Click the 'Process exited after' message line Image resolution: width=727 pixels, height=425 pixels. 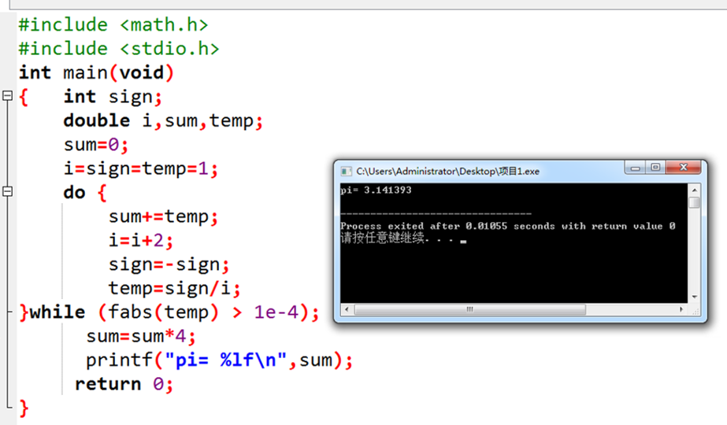coord(508,226)
